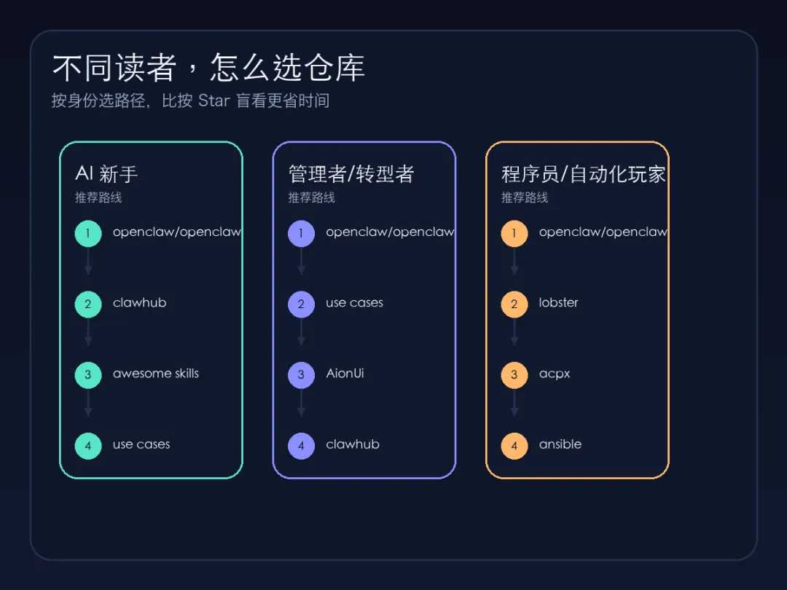Click green step 1 circle under AI 新手

tap(88, 234)
